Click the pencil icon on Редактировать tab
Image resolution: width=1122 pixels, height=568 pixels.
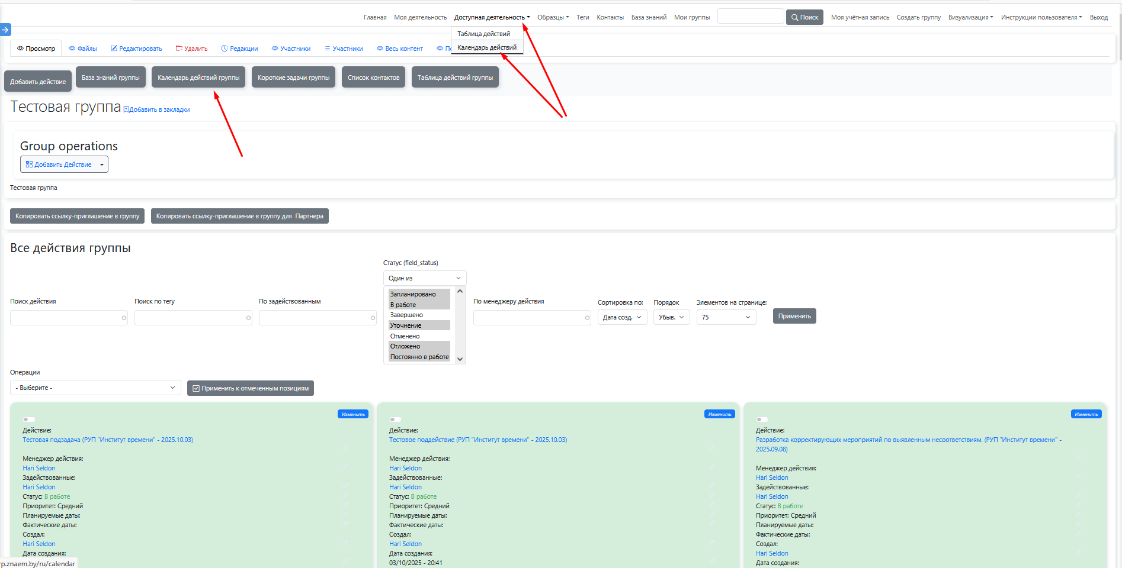(115, 49)
